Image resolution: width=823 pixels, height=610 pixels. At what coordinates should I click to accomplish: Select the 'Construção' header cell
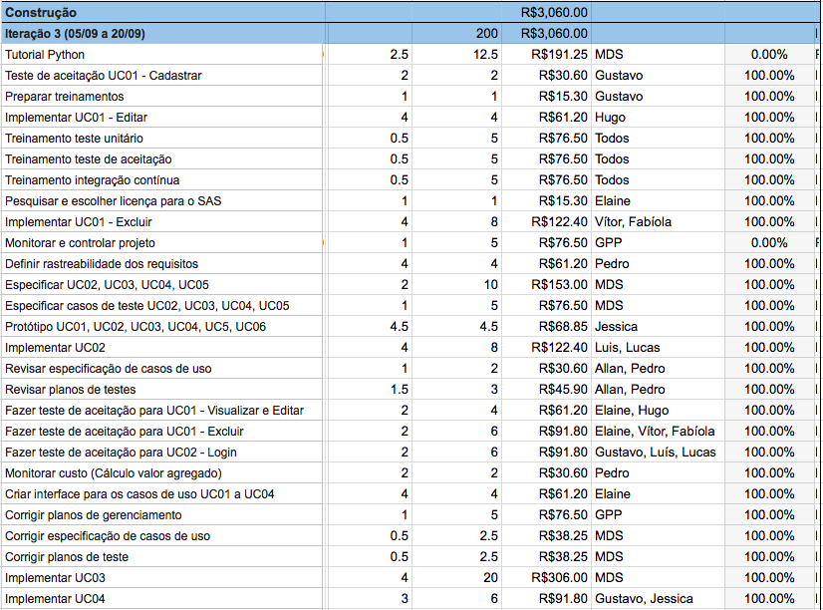click(161, 12)
